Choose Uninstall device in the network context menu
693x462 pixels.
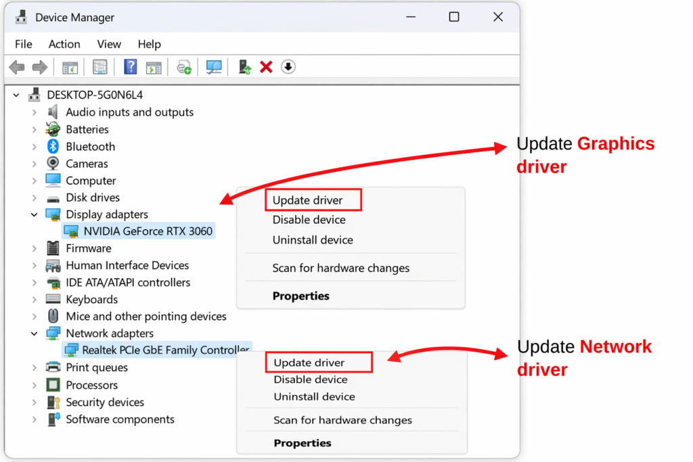314,396
